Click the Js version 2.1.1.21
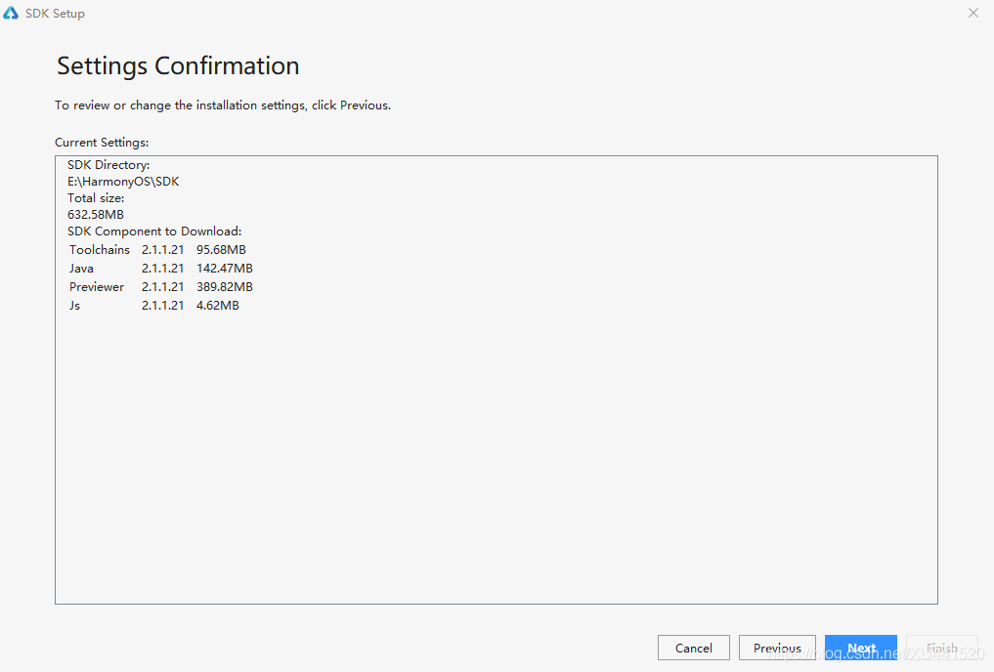This screenshot has height=672, width=994. [163, 306]
